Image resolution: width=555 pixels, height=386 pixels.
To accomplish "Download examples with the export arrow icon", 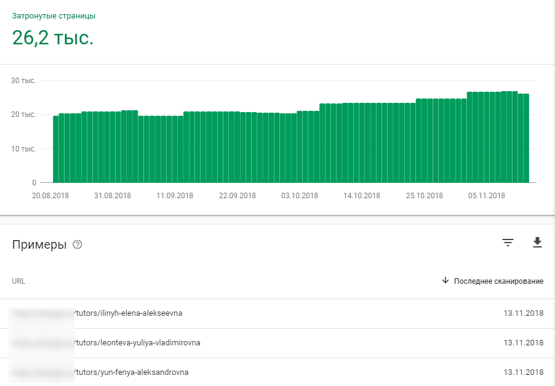I will [x=537, y=242].
